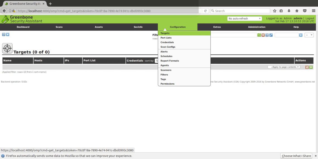This screenshot has width=318, height=159.
Task: Click the star icon beside filter name field
Action: 301,35
